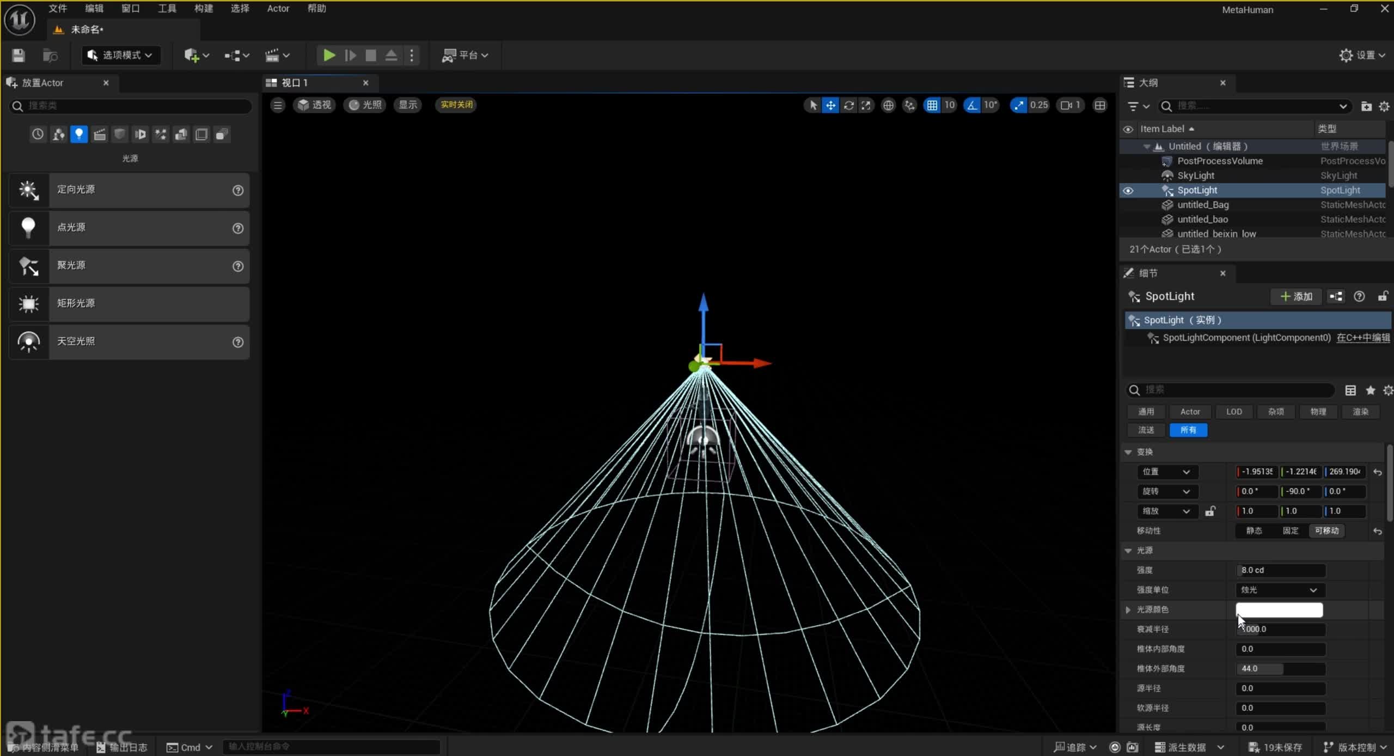Image resolution: width=1394 pixels, height=756 pixels.
Task: Select the 所有 details filter tab
Action: tap(1188, 430)
